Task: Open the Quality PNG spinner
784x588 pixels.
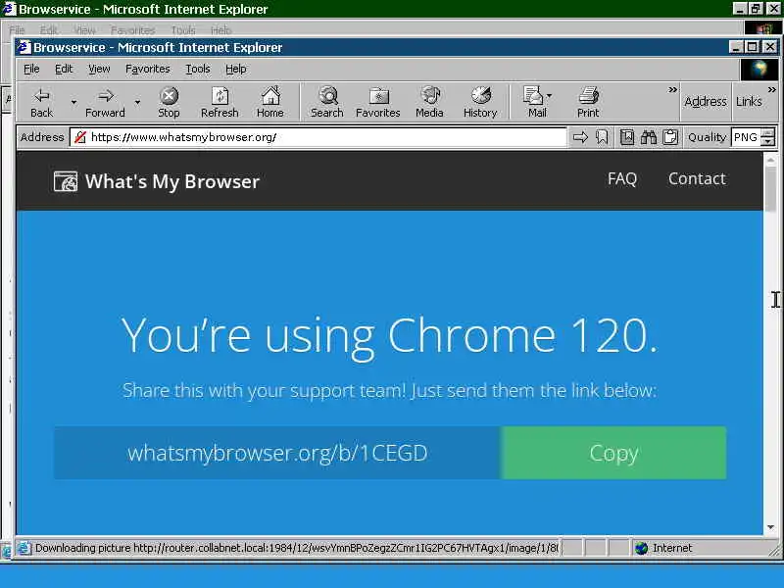Action: pos(767,137)
